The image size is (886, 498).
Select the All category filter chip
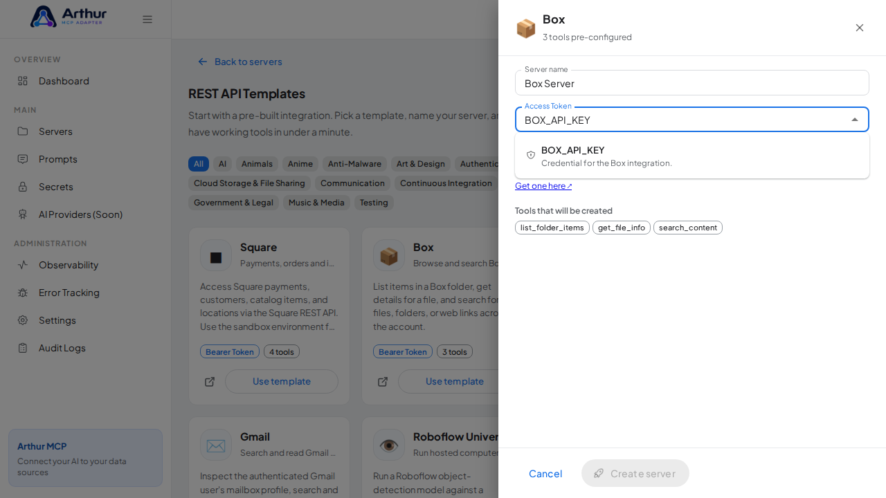click(199, 164)
